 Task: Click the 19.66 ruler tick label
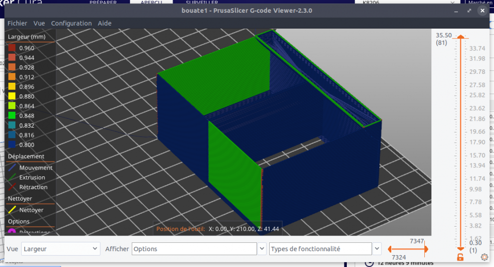(x=477, y=132)
